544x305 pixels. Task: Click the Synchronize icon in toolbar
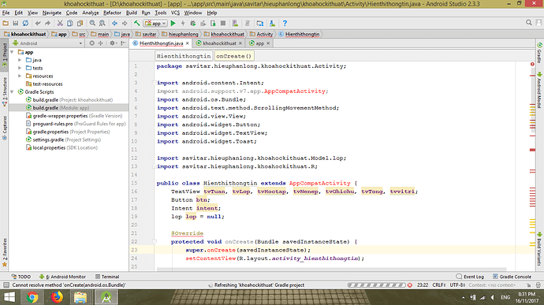coord(25,23)
